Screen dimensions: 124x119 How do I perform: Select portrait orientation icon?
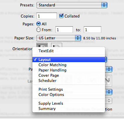(x=42, y=45)
